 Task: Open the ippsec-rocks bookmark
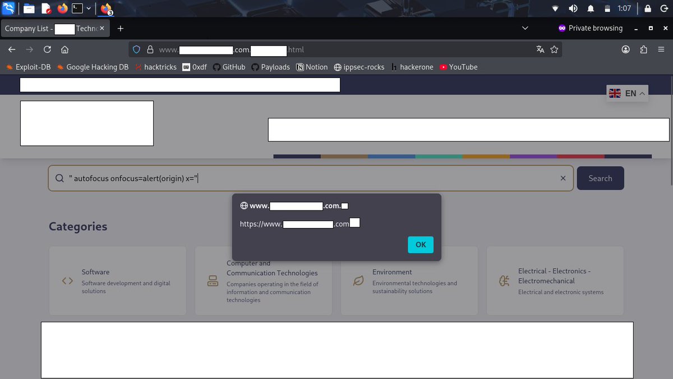pos(359,67)
